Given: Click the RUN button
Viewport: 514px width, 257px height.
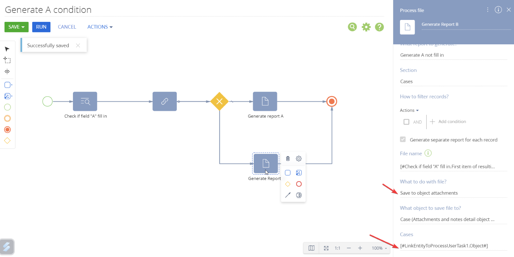Looking at the screenshot, I should [x=41, y=27].
